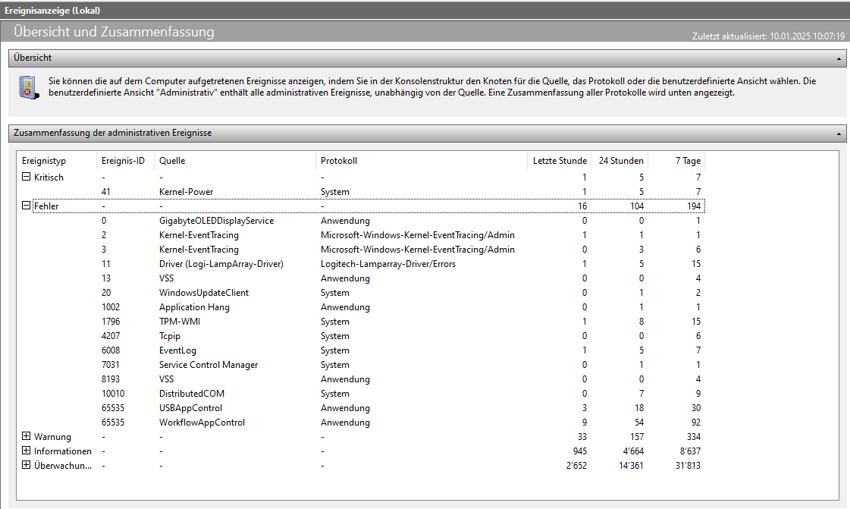Screen dimensions: 850x509
Task: Sort by Ereignistyp column header
Action: click(56, 161)
